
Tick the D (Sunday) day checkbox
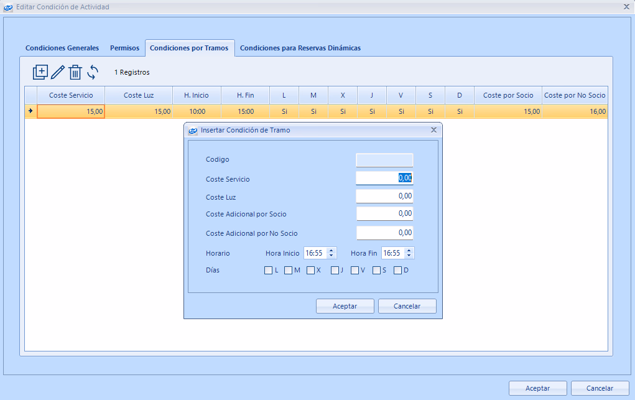coord(397,271)
